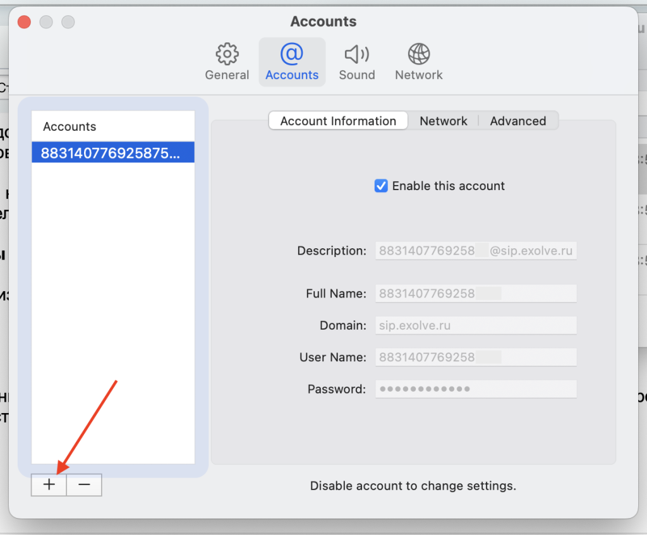This screenshot has width=647, height=535.
Task: Add a new account with plus button
Action: coord(49,484)
